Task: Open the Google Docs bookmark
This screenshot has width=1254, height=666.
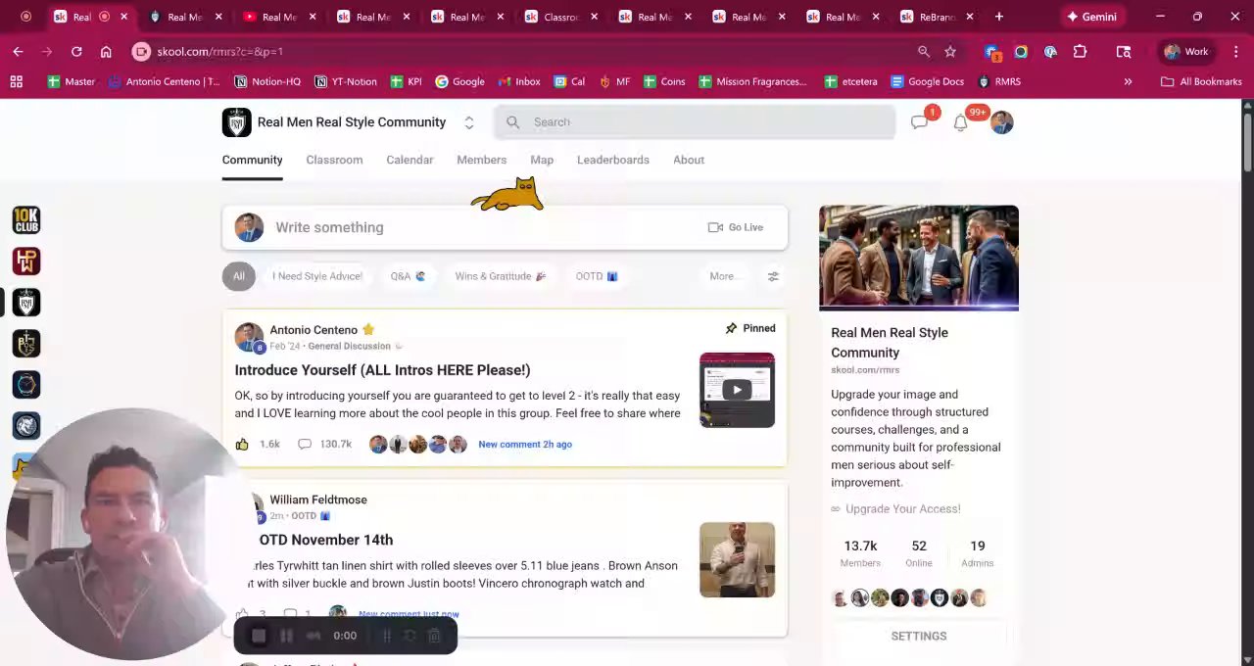Action: tap(927, 82)
